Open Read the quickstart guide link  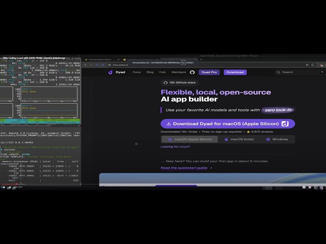pos(186,168)
